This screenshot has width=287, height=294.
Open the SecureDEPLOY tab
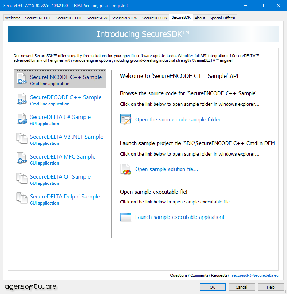click(x=155, y=18)
